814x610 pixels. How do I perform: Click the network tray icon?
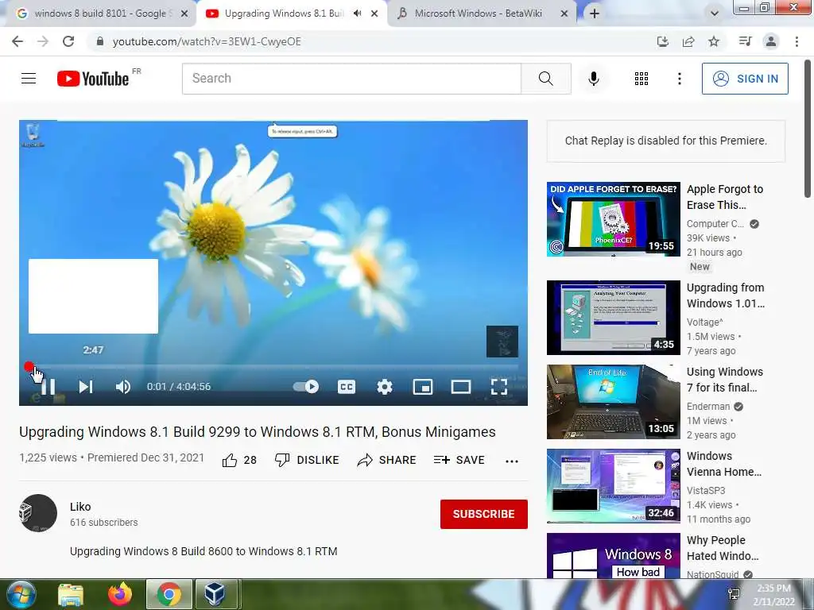[734, 594]
